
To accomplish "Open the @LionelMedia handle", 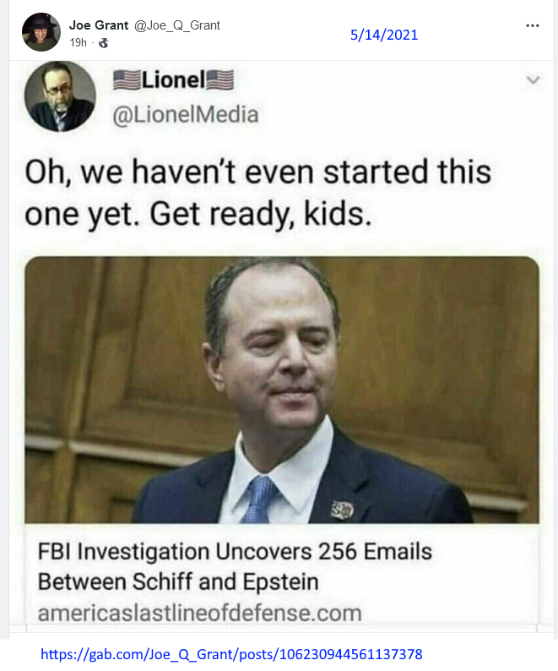I will [x=186, y=115].
